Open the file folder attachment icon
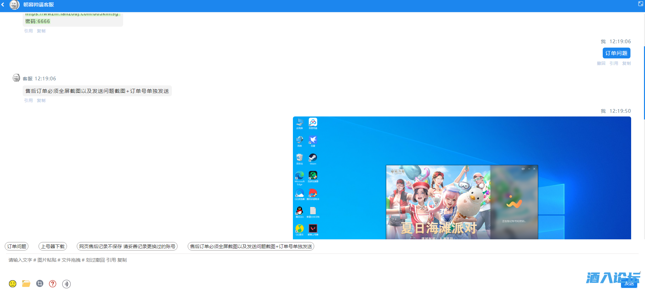This screenshot has height=292, width=645. [26, 284]
